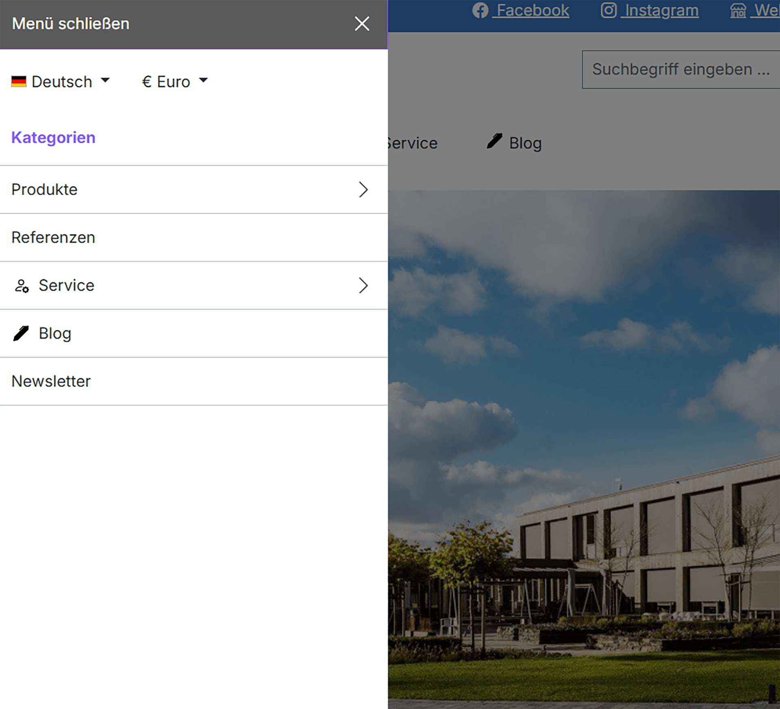Open the Newsletter menu entry
The height and width of the screenshot is (709, 780).
click(194, 381)
